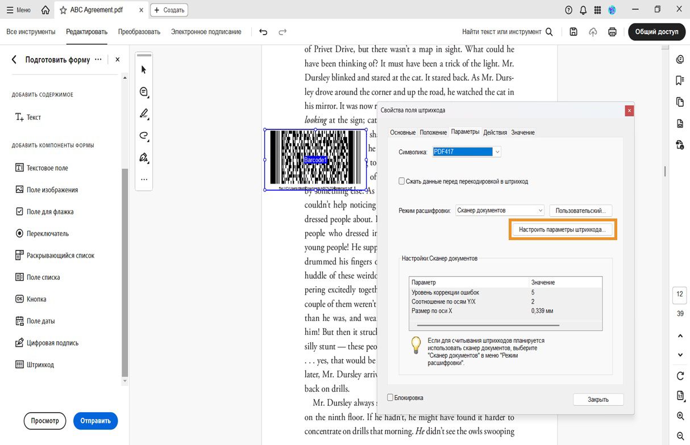This screenshot has height=445, width=690.
Task: Rotate the page view icon
Action: (x=680, y=376)
